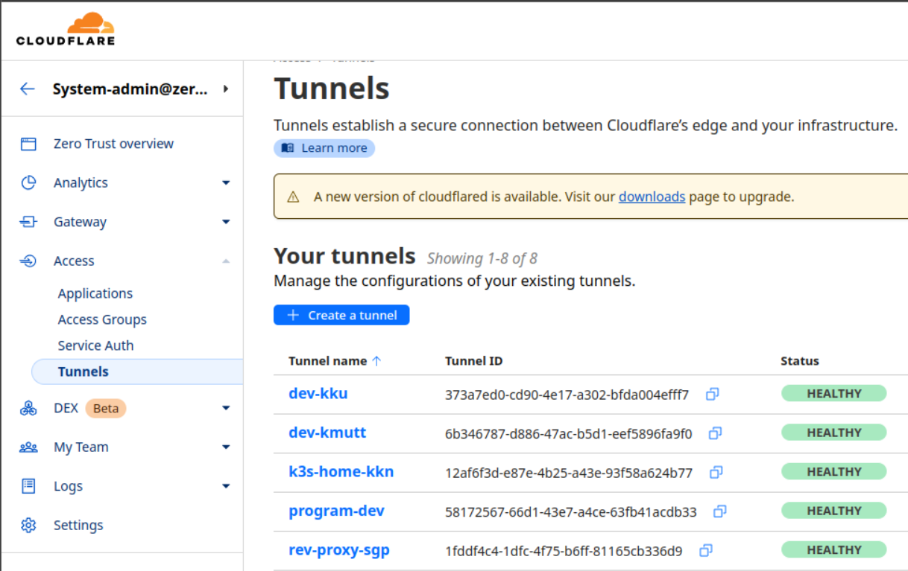Click the back arrow beside account name
Screen dimensions: 908x571
coord(28,89)
